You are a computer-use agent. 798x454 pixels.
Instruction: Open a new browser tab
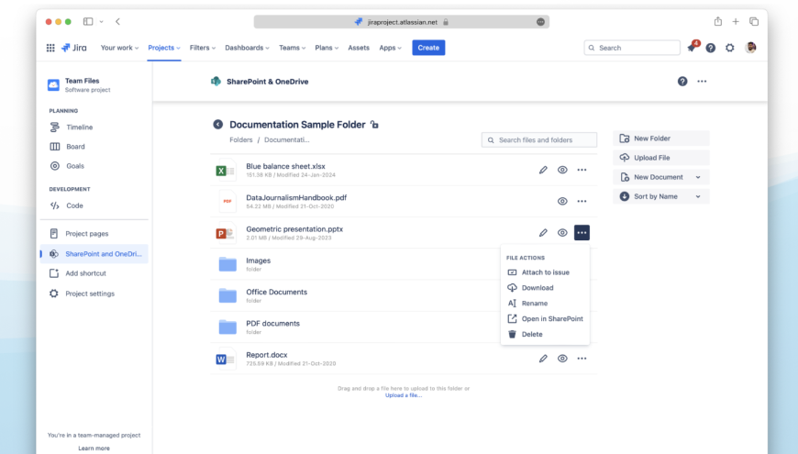tap(736, 21)
